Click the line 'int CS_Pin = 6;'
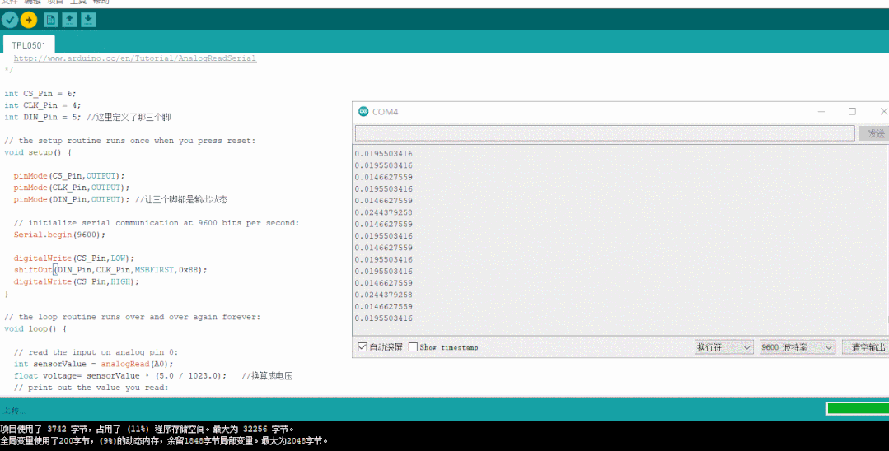 point(40,94)
